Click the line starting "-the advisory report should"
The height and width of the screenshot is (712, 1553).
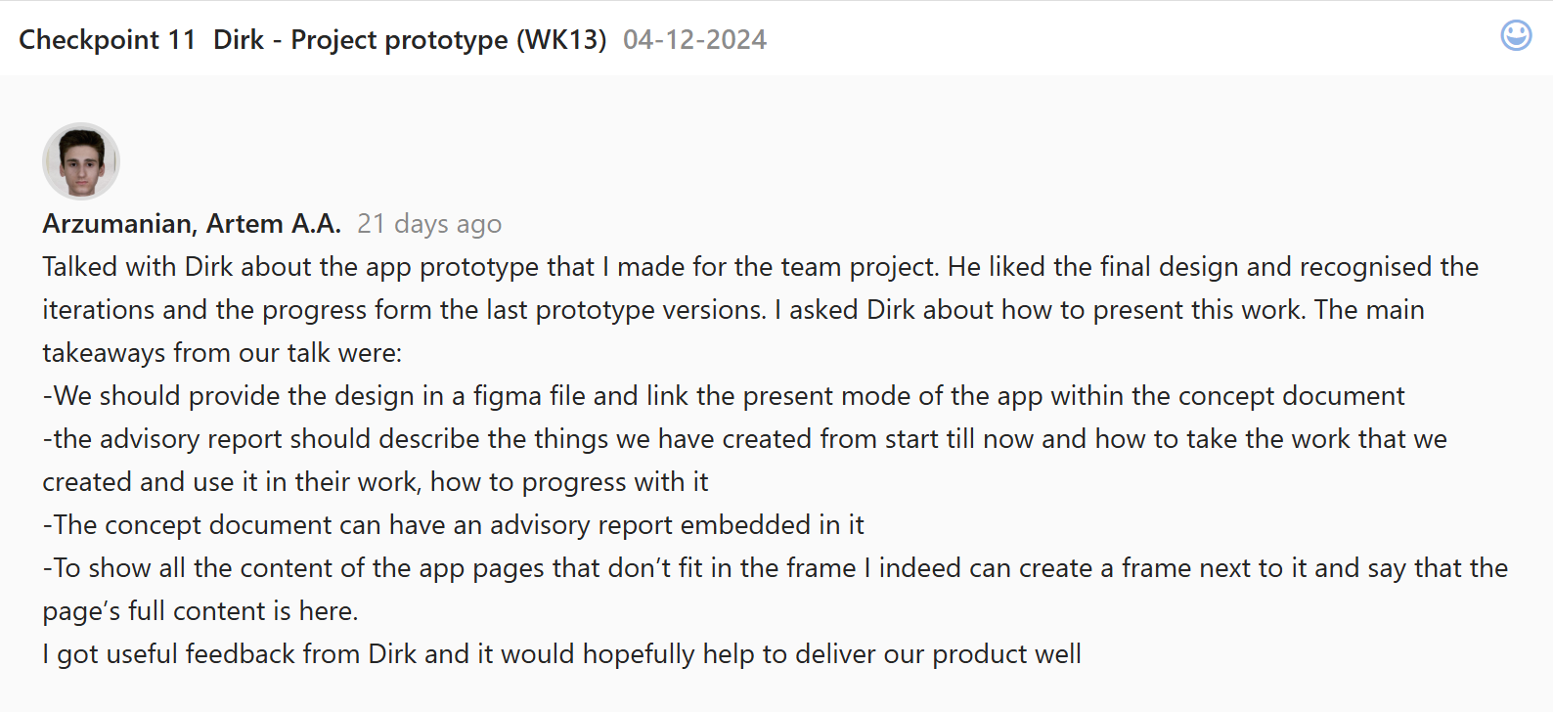744,439
